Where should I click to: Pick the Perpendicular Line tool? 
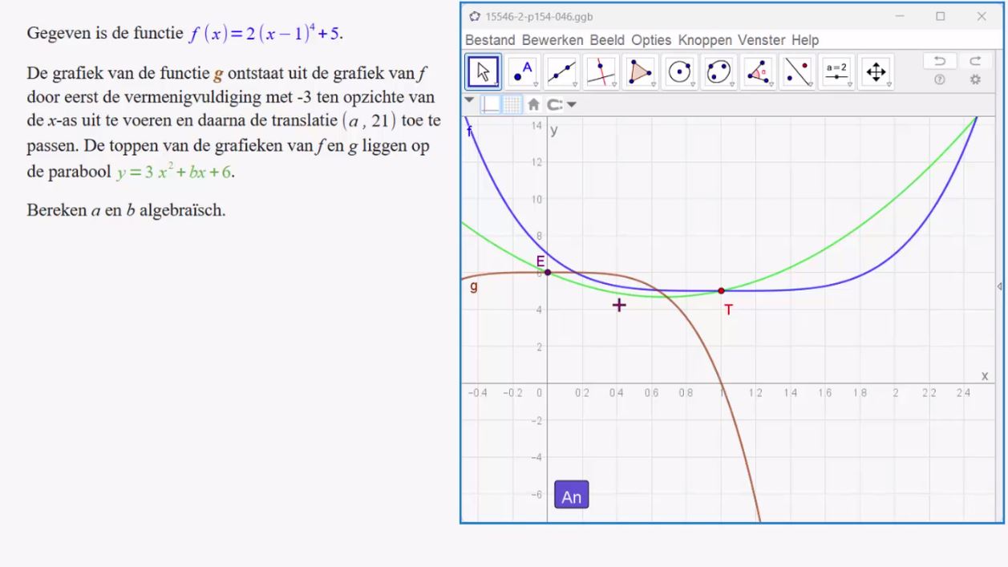click(x=601, y=72)
